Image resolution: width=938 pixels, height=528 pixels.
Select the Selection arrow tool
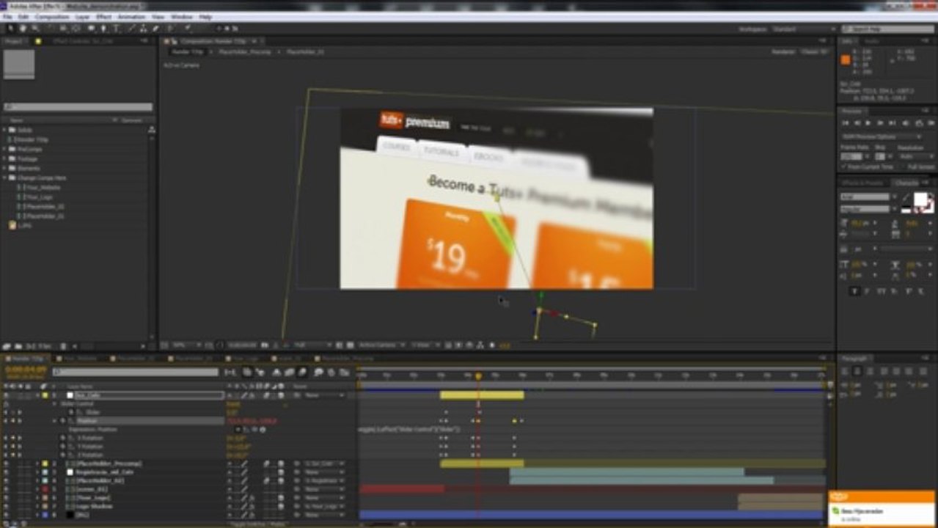click(10, 29)
